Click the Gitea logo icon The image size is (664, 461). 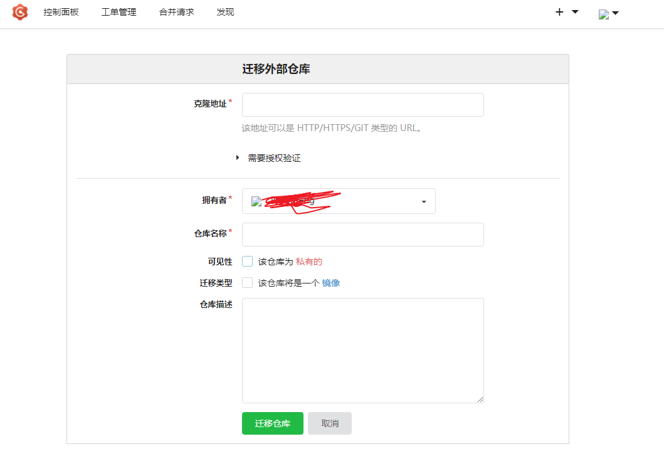tap(19, 12)
